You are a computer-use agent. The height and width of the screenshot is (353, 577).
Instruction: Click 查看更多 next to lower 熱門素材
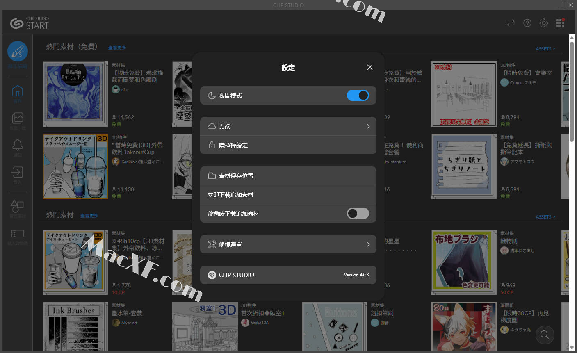89,216
